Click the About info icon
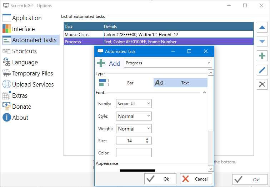Viewport: 270px width, 187px height. coord(7,118)
